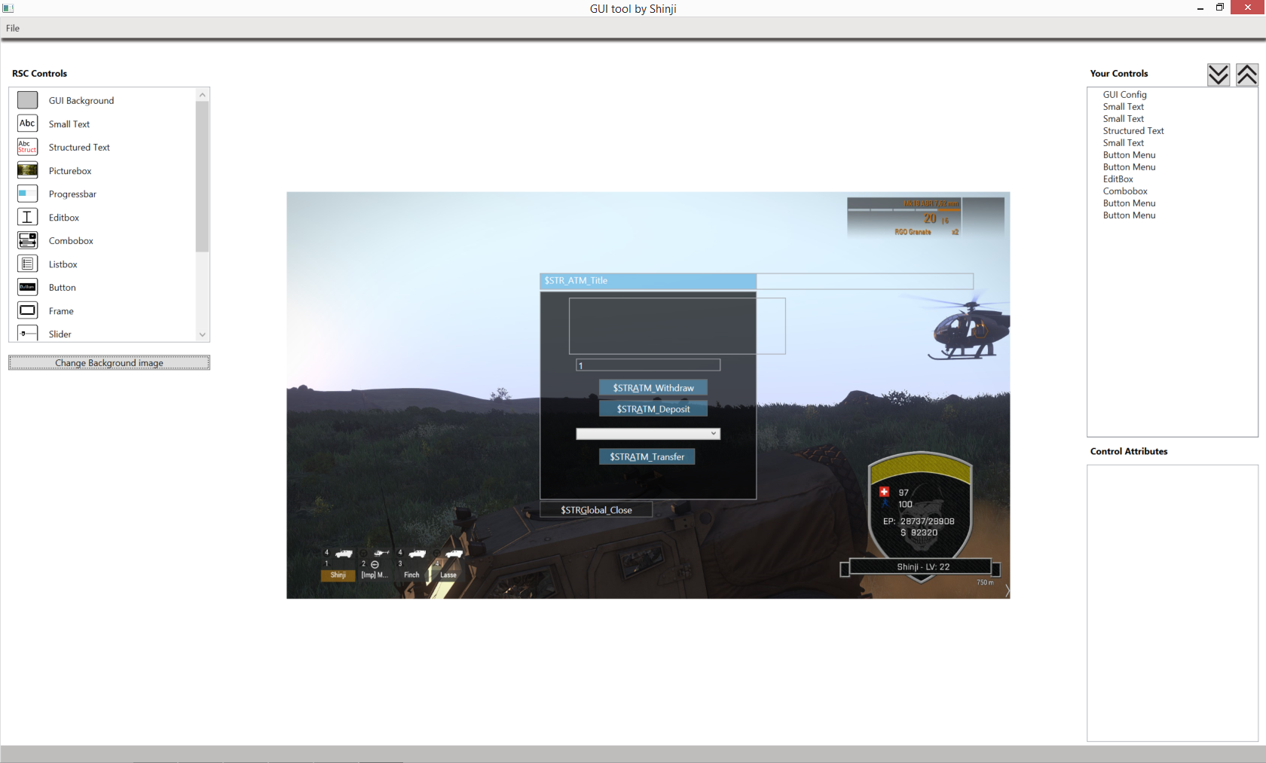Viewport: 1266px width, 763px height.
Task: Click the $STRATM_Deposit button in preview
Action: [653, 409]
